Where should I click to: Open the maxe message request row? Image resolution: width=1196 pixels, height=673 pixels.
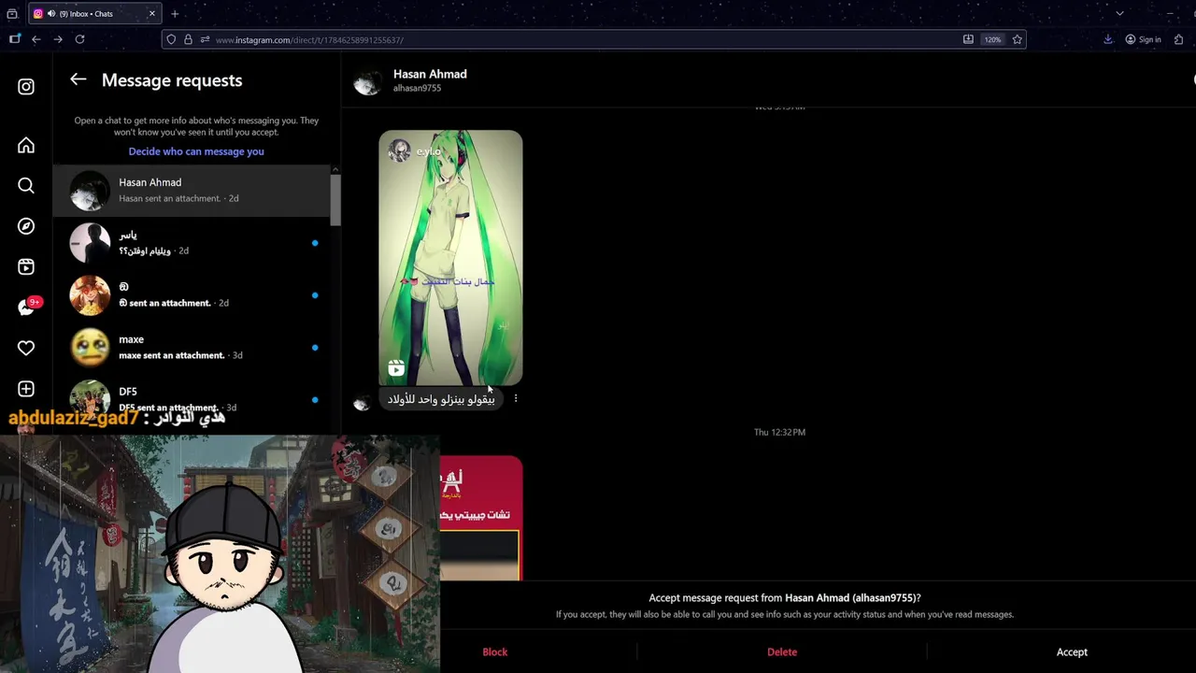[x=192, y=348]
